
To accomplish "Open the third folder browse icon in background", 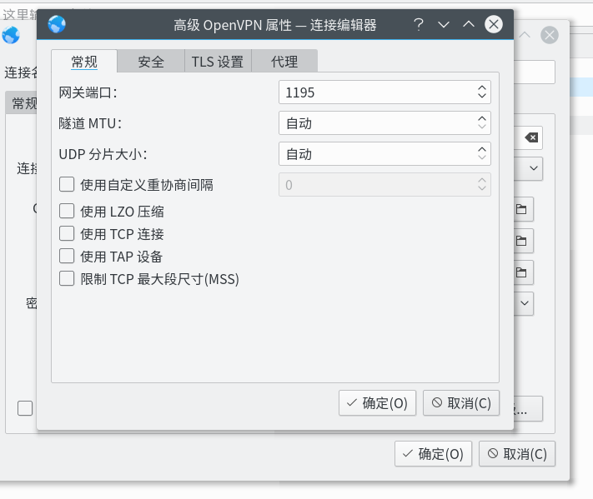I will point(522,272).
